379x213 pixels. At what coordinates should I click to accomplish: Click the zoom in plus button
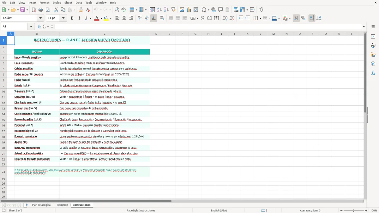point(366,210)
